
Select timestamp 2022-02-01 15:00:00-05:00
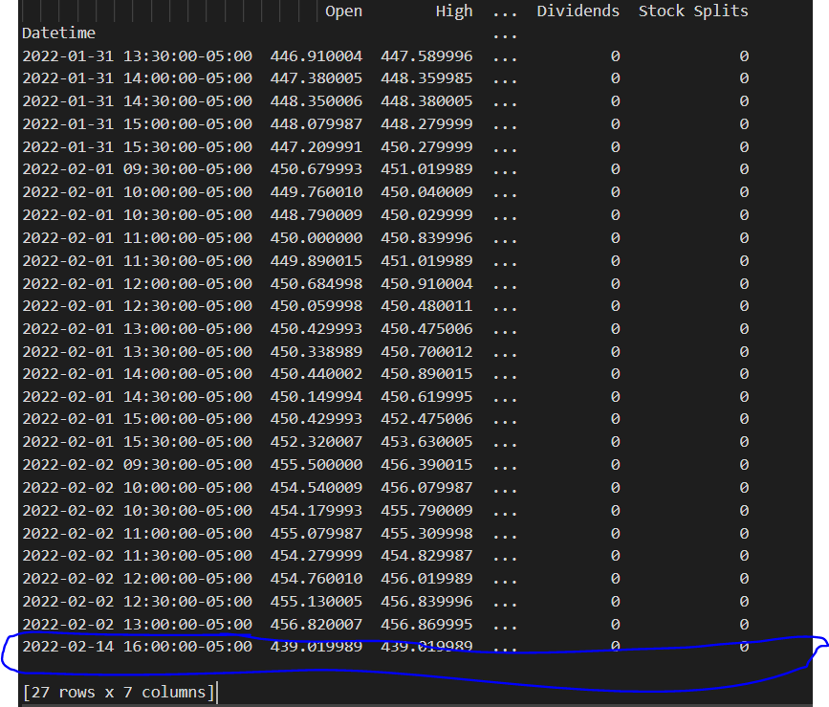138,419
